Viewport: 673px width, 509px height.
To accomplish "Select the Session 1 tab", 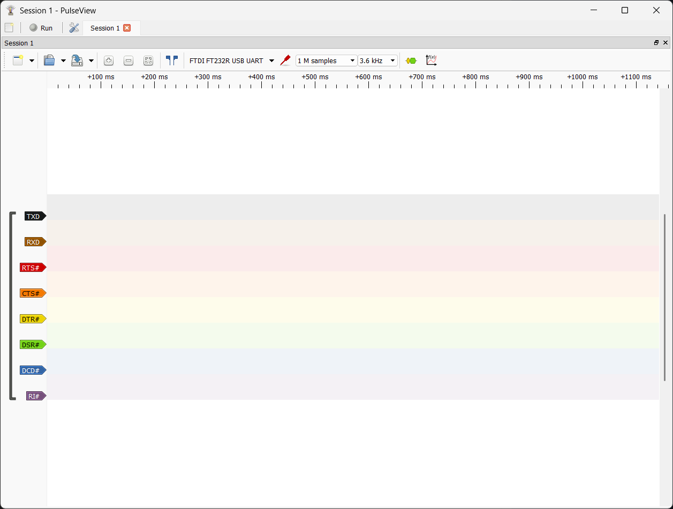I will point(105,28).
